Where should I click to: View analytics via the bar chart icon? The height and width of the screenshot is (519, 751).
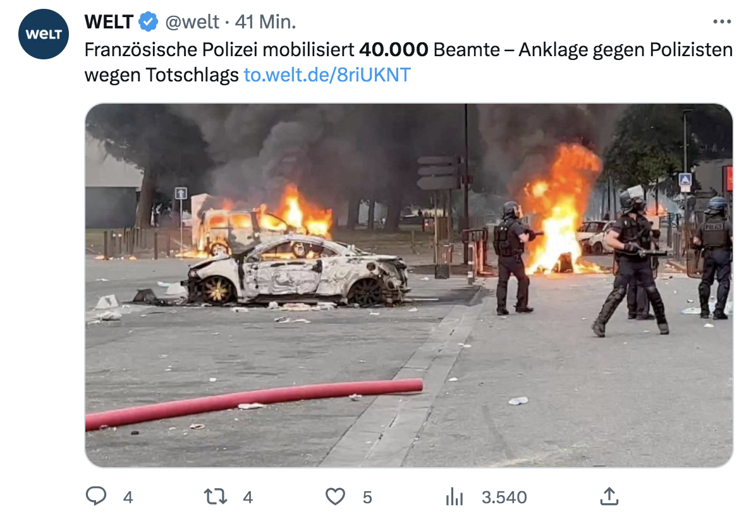pos(455,496)
